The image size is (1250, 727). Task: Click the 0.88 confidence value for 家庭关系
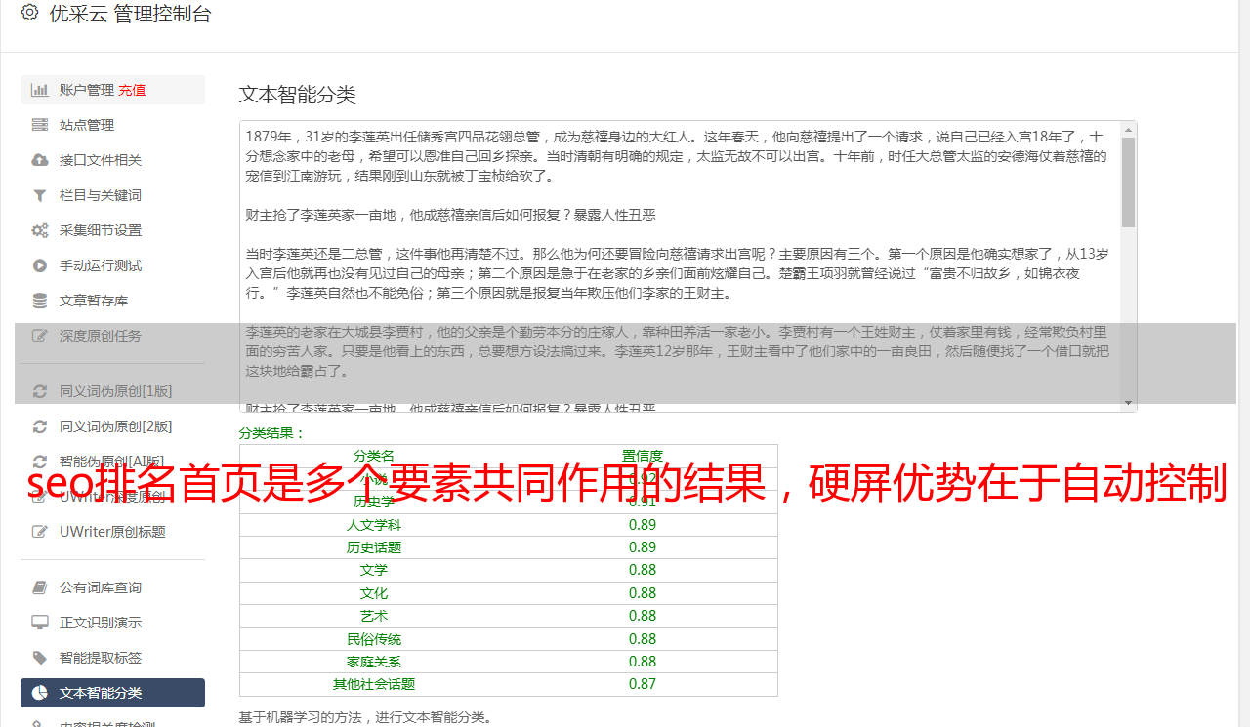point(643,662)
